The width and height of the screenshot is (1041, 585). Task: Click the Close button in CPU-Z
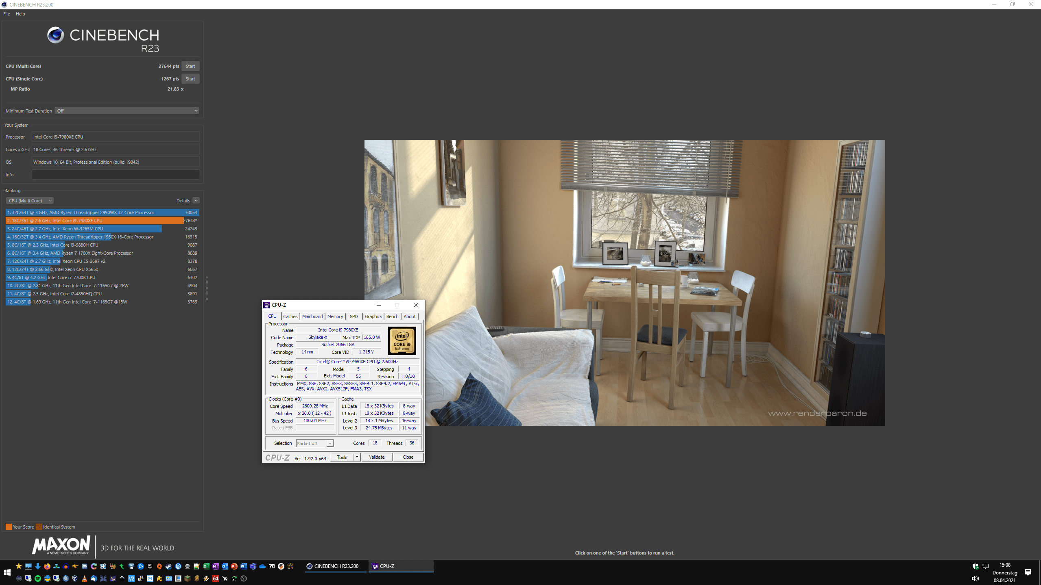pos(408,457)
